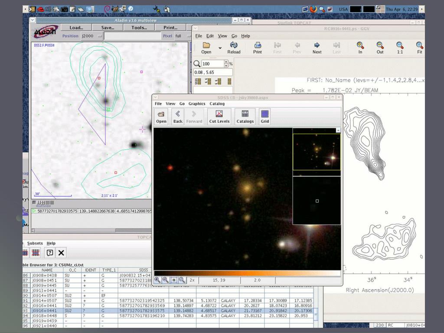Open the TOPCAT Subsets menu
The width and height of the screenshot is (444, 333).
point(35,243)
